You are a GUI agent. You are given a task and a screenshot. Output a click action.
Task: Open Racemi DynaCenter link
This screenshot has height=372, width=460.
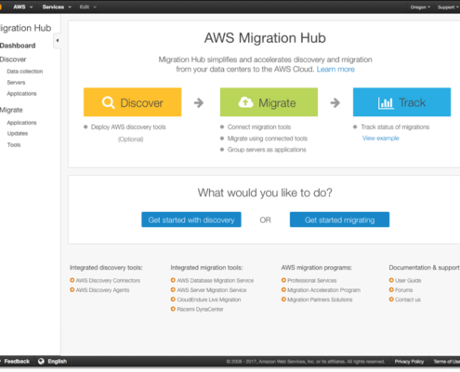[200, 310]
